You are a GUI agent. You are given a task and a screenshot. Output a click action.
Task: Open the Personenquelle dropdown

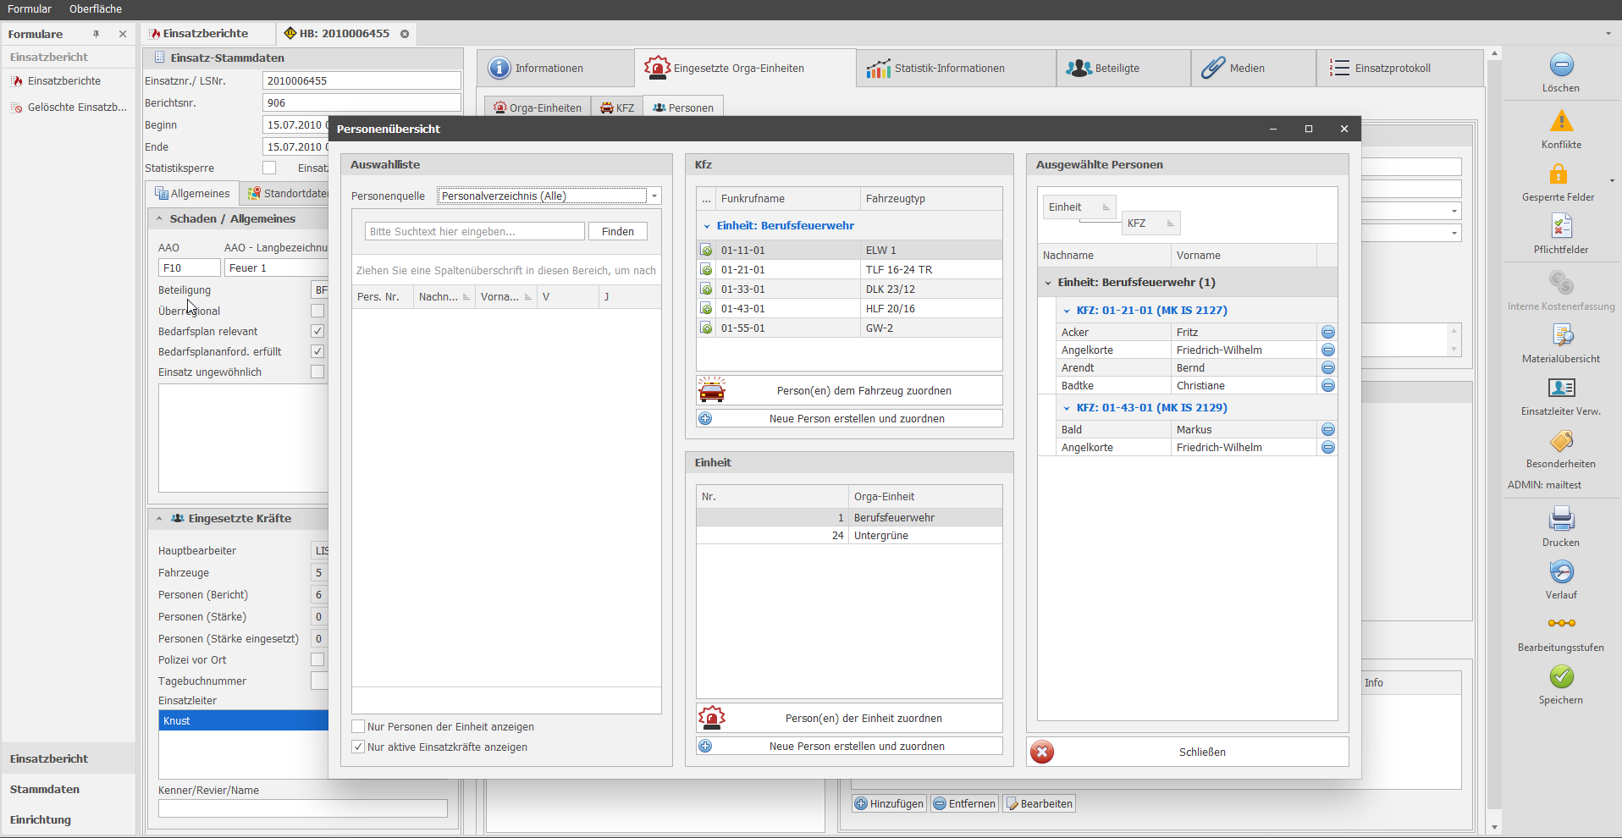[654, 196]
